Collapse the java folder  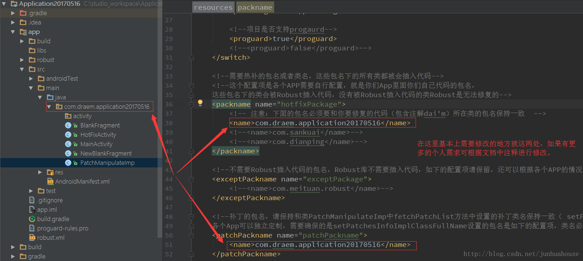point(40,97)
